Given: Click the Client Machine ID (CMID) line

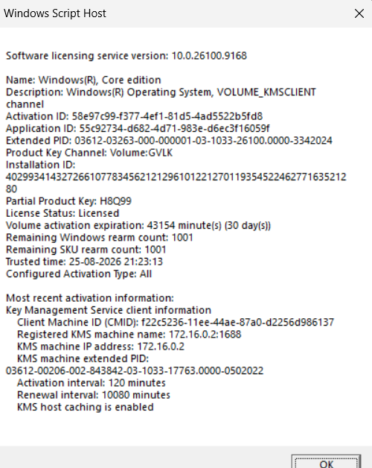Looking at the screenshot, I should [x=176, y=323].
